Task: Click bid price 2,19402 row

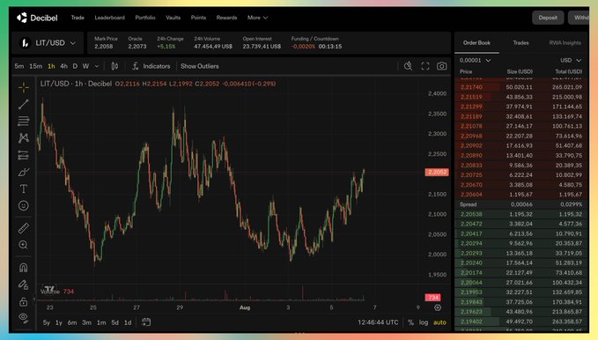Action: coord(521,322)
